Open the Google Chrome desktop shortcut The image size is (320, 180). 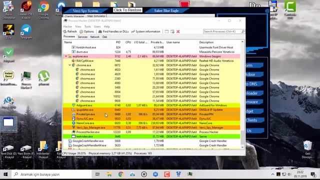43,10
